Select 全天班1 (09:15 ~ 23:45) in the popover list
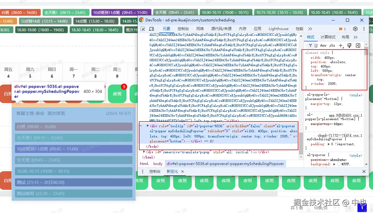Image resolution: width=373 pixels, height=213 pixels. pos(74,138)
